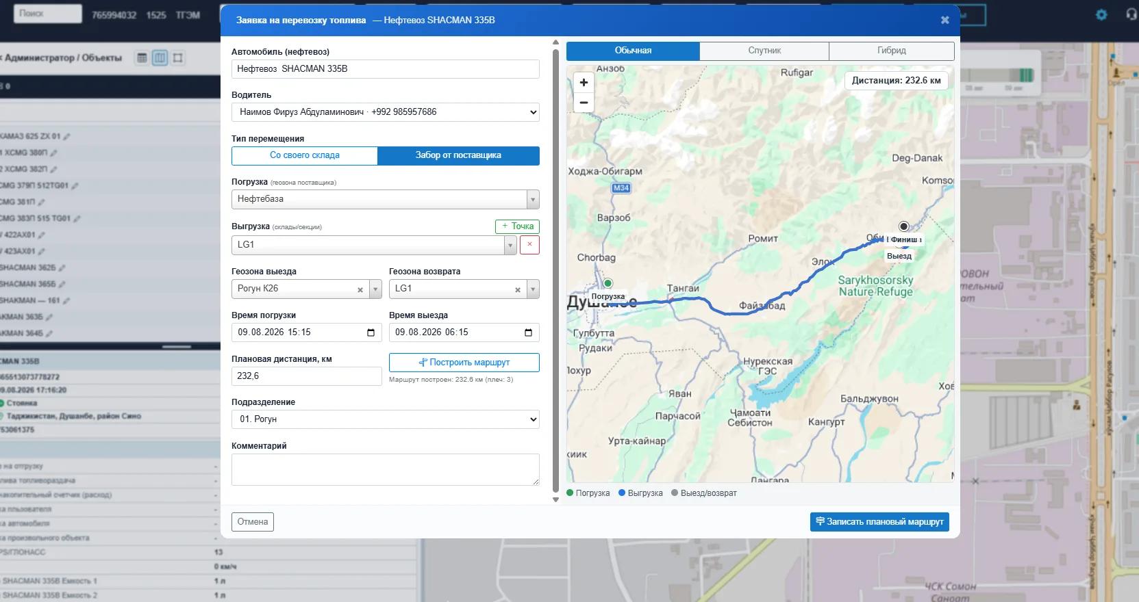1139x602 pixels.
Task: Click the Выезд label on the map
Action: pos(899,257)
